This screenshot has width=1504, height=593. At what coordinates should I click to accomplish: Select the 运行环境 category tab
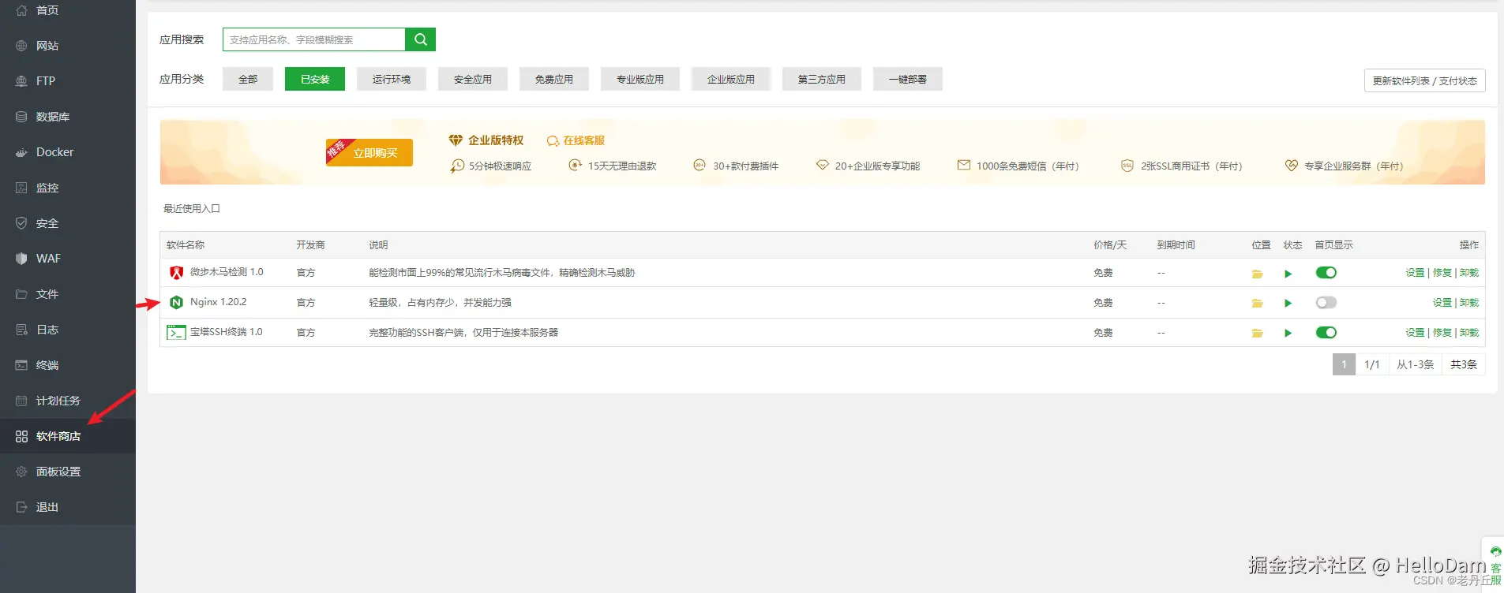[x=392, y=79]
